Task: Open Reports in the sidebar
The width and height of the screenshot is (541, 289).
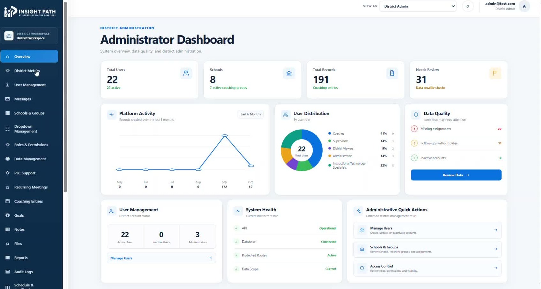Action: [29, 258]
